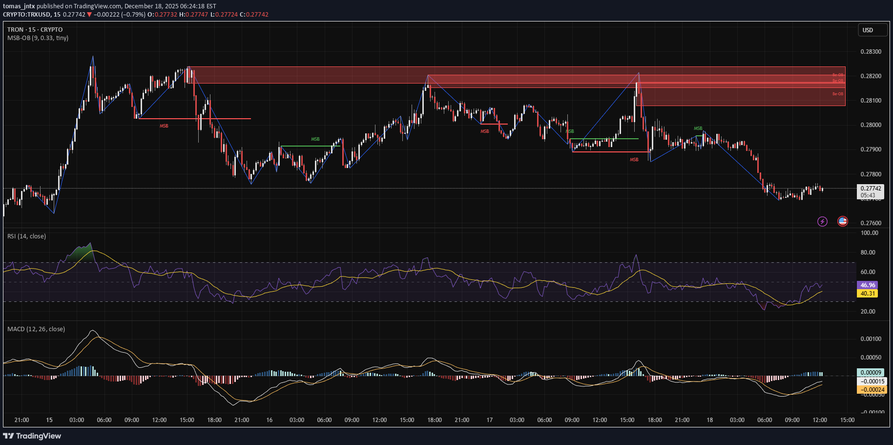
Task: Click the purple lightning bolt icon on the chart
Action: point(823,221)
